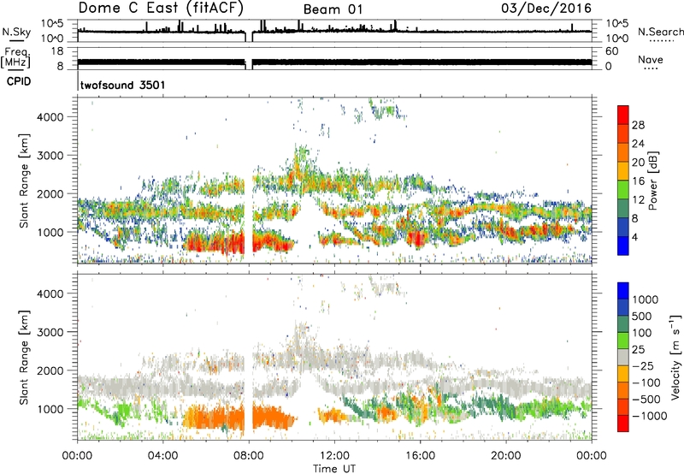
Task: Click the blue bottom of the power color bar
Action: pyautogui.click(x=623, y=246)
